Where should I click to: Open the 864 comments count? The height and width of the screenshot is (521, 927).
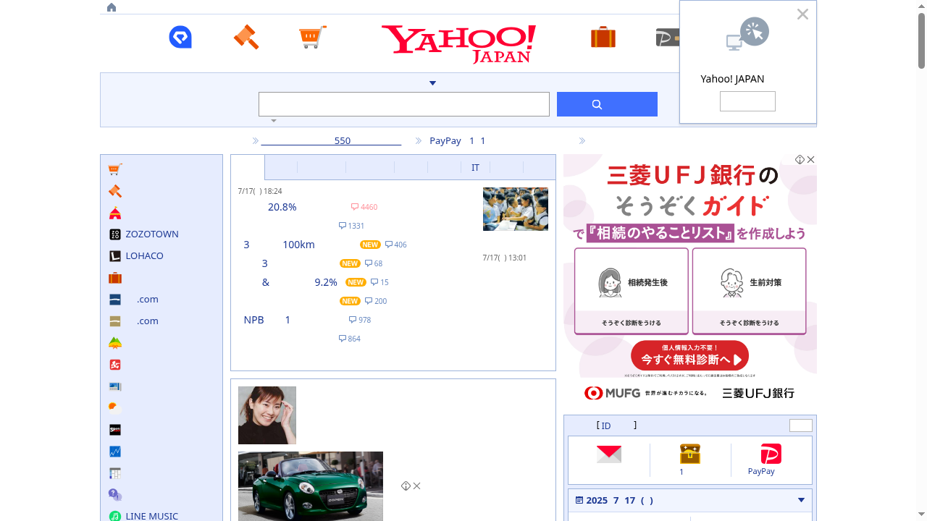point(350,339)
